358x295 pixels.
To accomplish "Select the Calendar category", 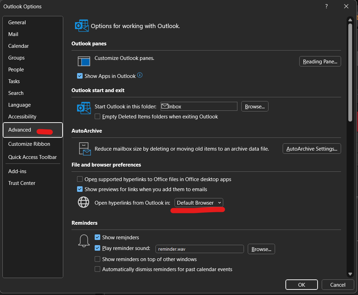I will click(32, 46).
